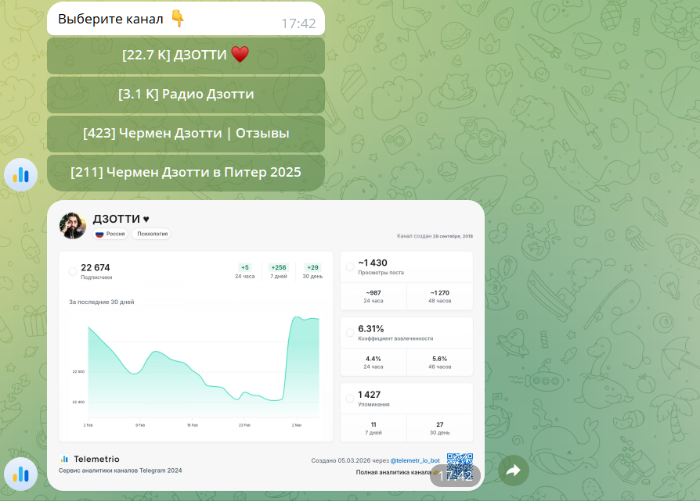Screen dimensions: 700x501
Task: Click the QR code in the report
Action: (460, 467)
